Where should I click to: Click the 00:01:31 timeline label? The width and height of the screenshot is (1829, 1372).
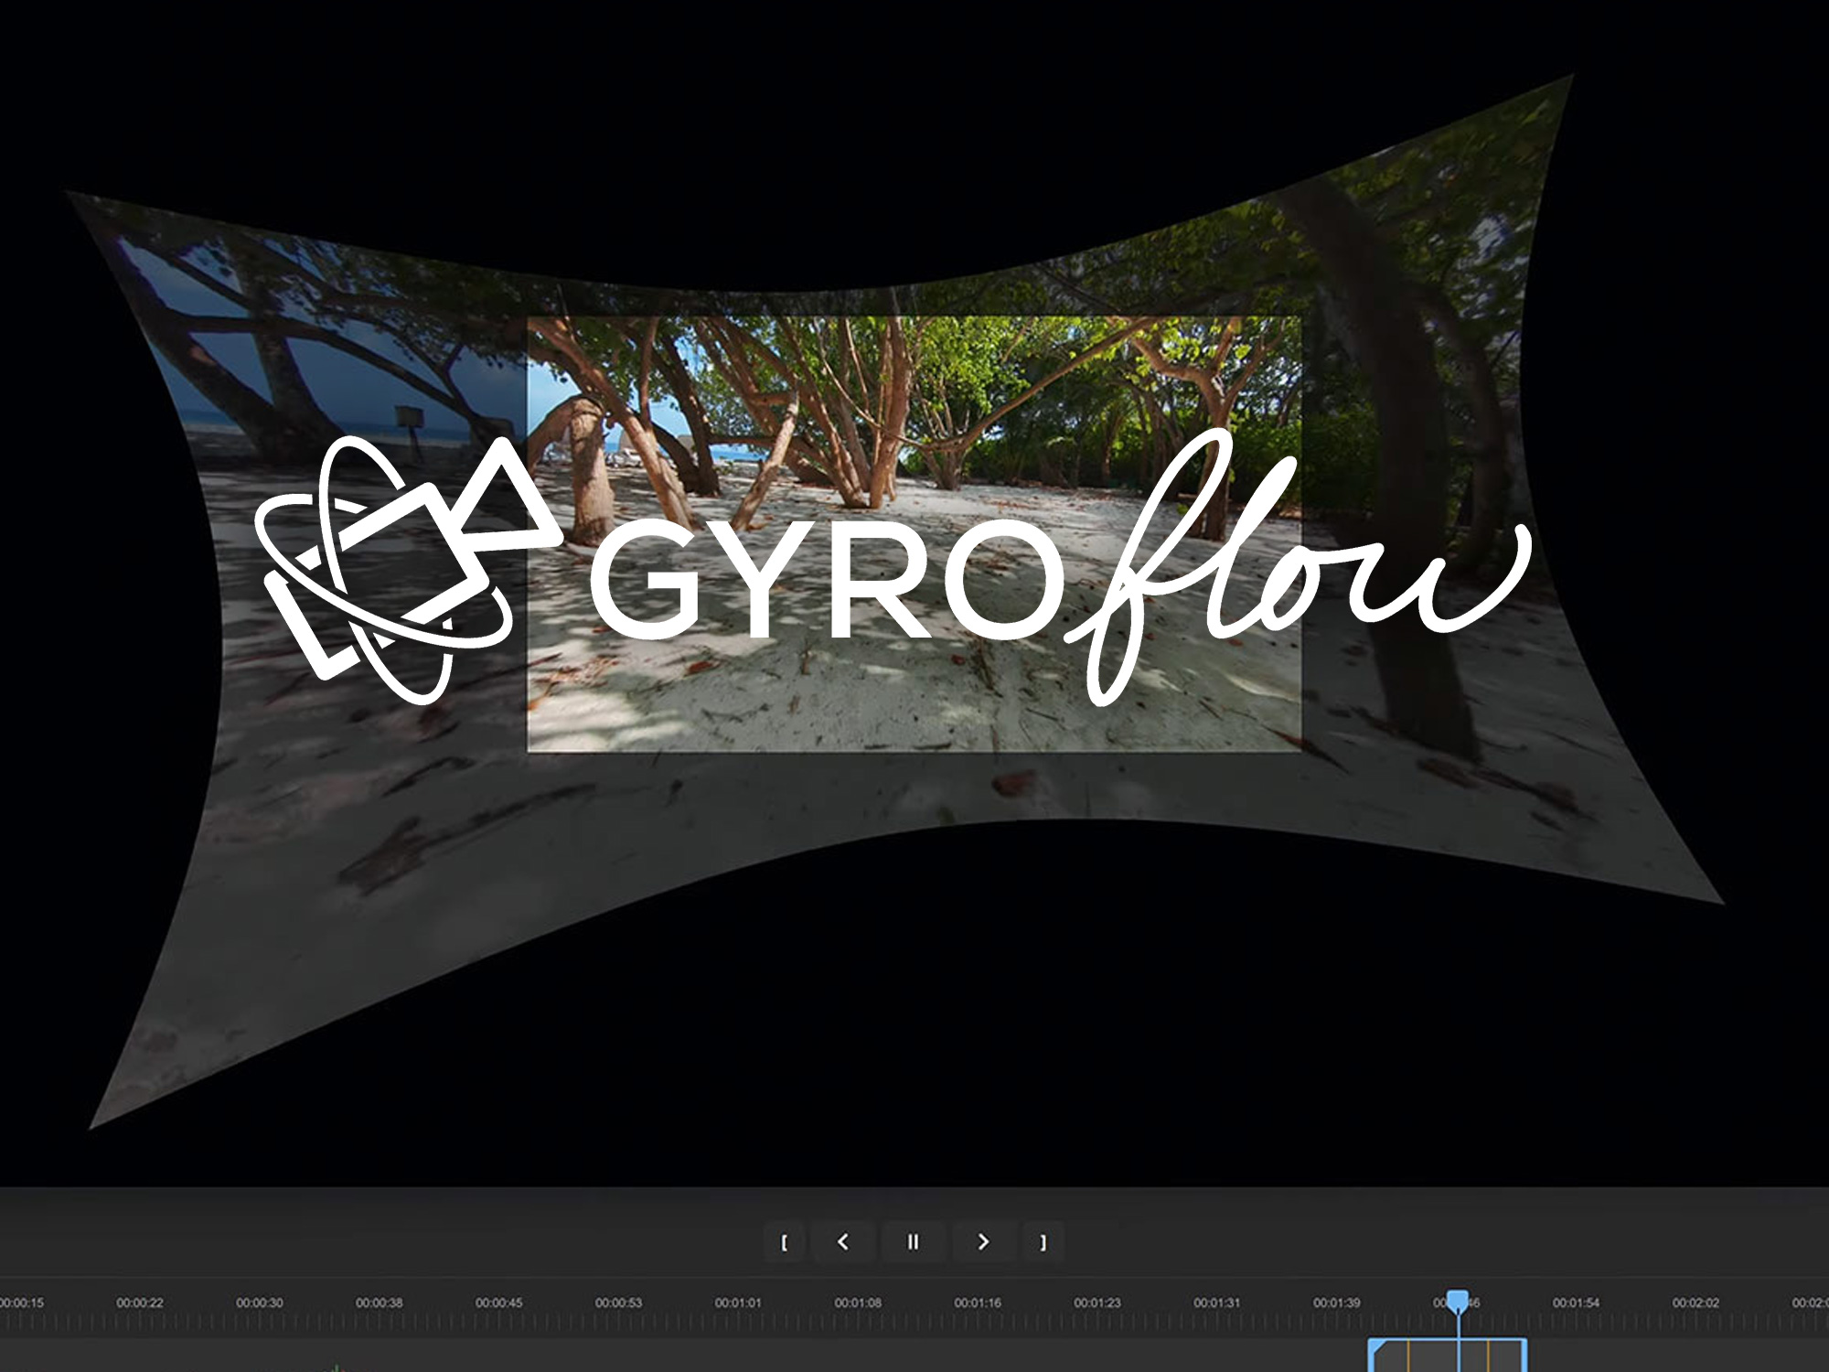click(1217, 1302)
